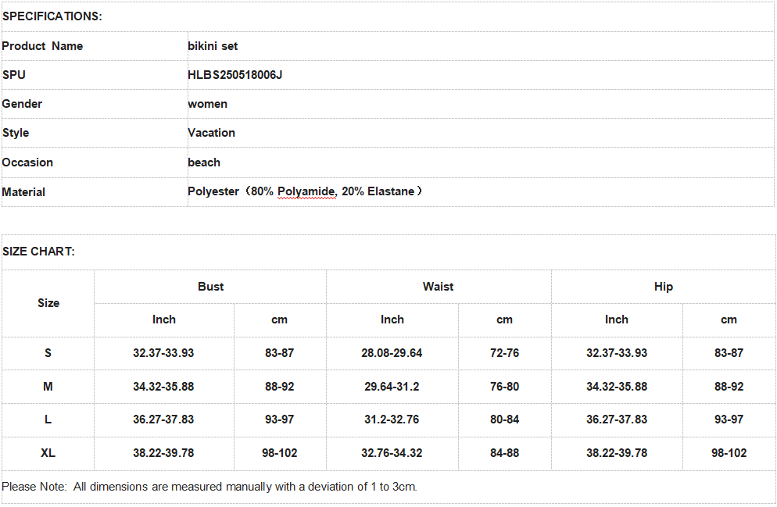Click M Hip inch value 34.32-35.88
The width and height of the screenshot is (777, 507).
pyautogui.click(x=617, y=387)
